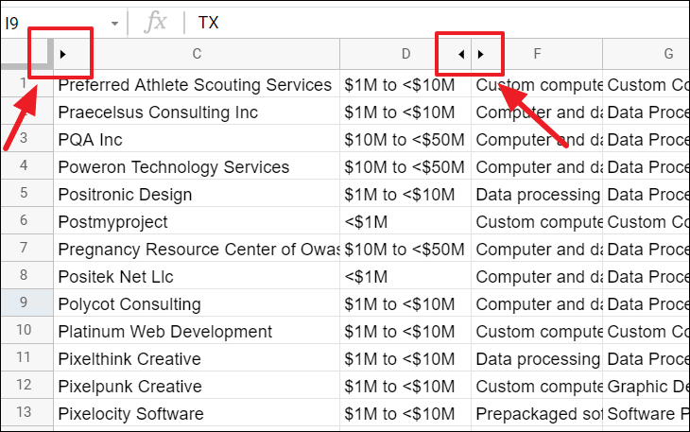Select Graphic De cell in row 12
This screenshot has height=432, width=690.
646,386
